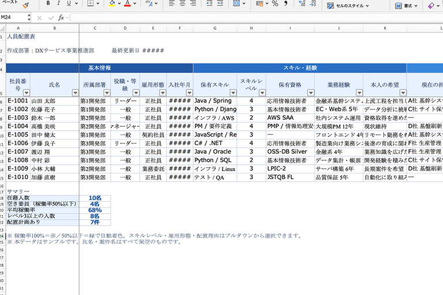443x295 pixels.
Task: Click the eraser Clear icon
Action: click(431, 6)
